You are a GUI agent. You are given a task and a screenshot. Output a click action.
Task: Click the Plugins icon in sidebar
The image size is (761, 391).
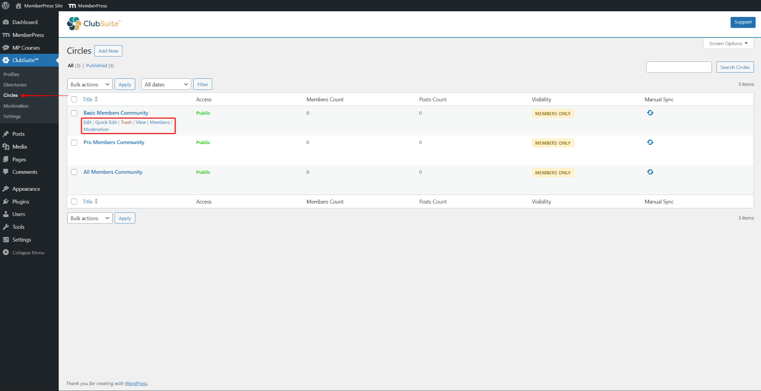pos(6,201)
